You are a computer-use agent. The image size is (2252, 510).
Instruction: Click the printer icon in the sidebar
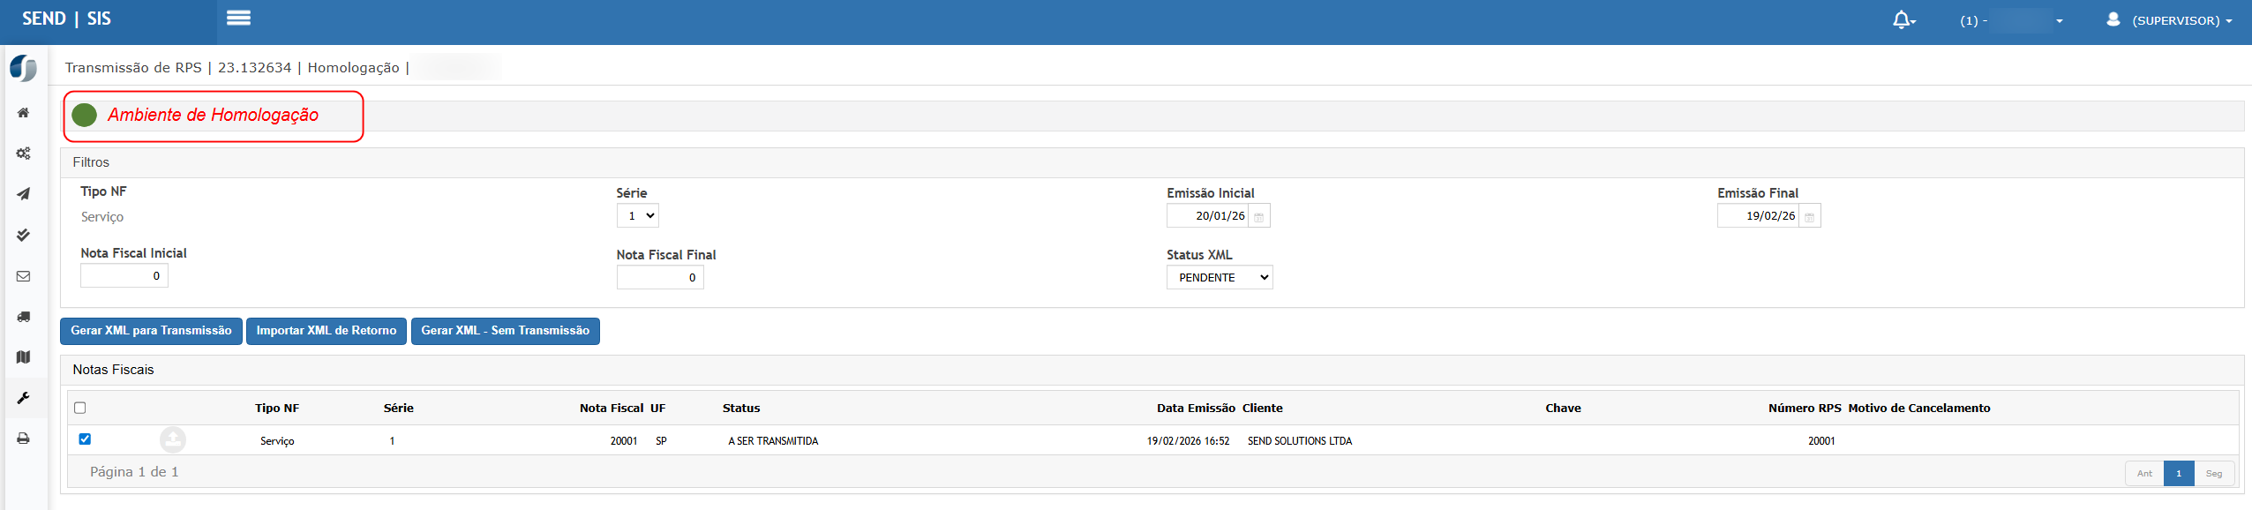24,439
